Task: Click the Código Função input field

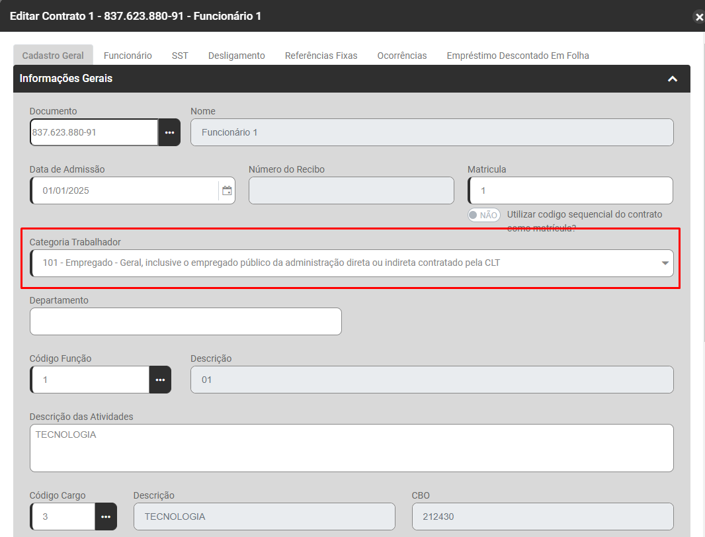Action: [x=90, y=380]
